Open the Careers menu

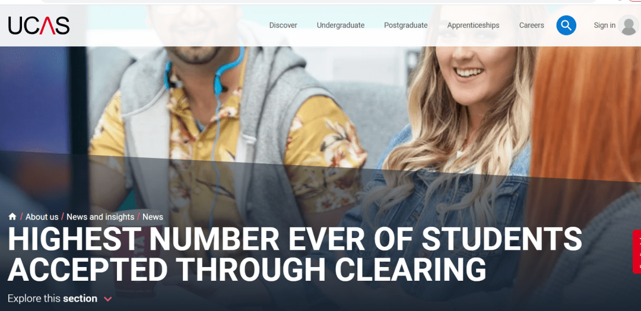pos(531,26)
